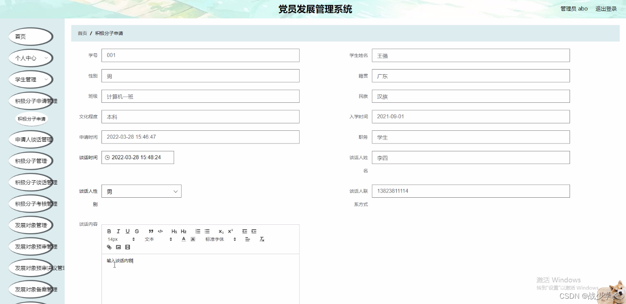Insert an image into the talk content

[118, 247]
